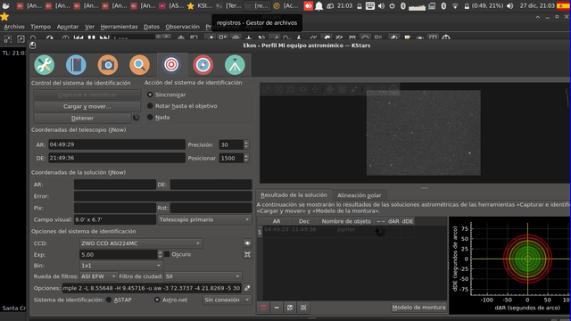571x321 pixels.
Task: Click the full-frame icon beside Exp
Action: pyautogui.click(x=247, y=254)
